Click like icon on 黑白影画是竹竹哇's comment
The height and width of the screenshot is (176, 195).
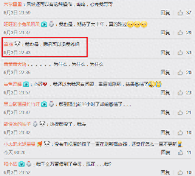point(180,113)
